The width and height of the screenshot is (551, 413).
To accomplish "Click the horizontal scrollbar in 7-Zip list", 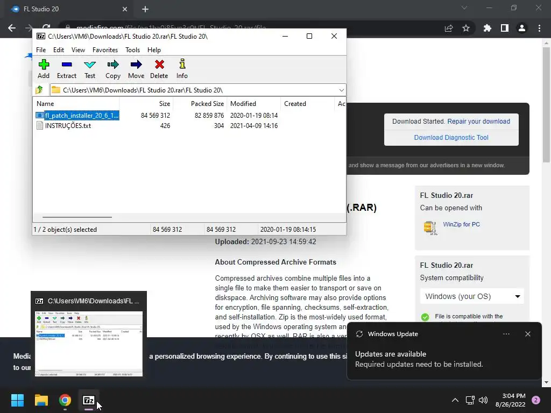I will (x=77, y=217).
